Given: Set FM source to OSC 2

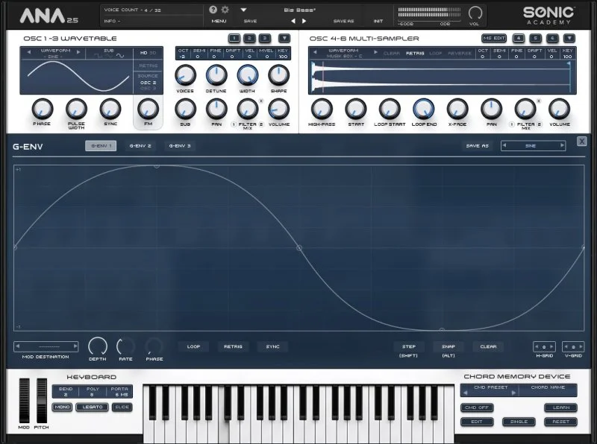Looking at the screenshot, I should (148, 83).
